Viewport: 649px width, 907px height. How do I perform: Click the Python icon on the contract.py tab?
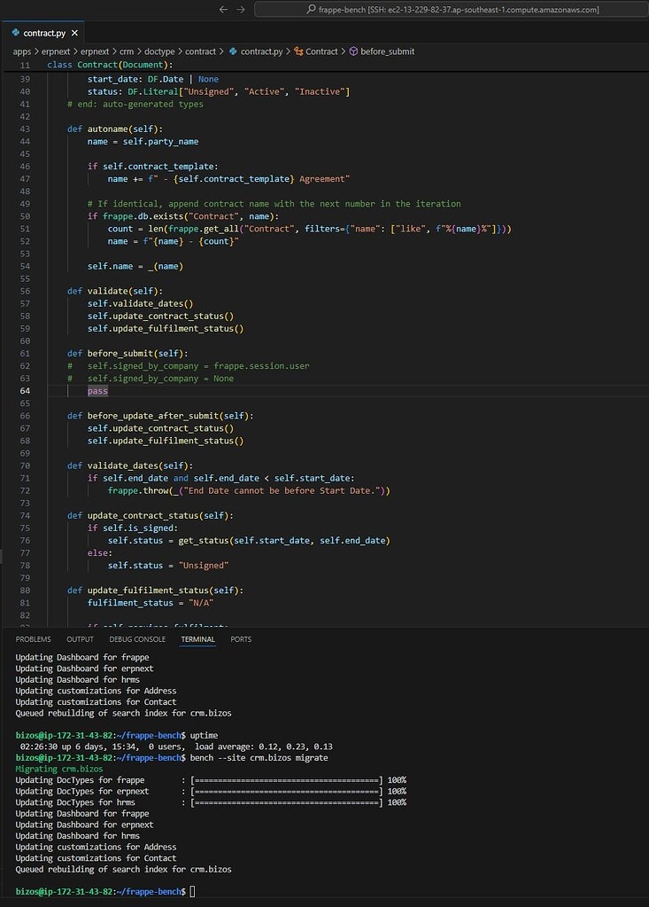pyautogui.click(x=15, y=31)
